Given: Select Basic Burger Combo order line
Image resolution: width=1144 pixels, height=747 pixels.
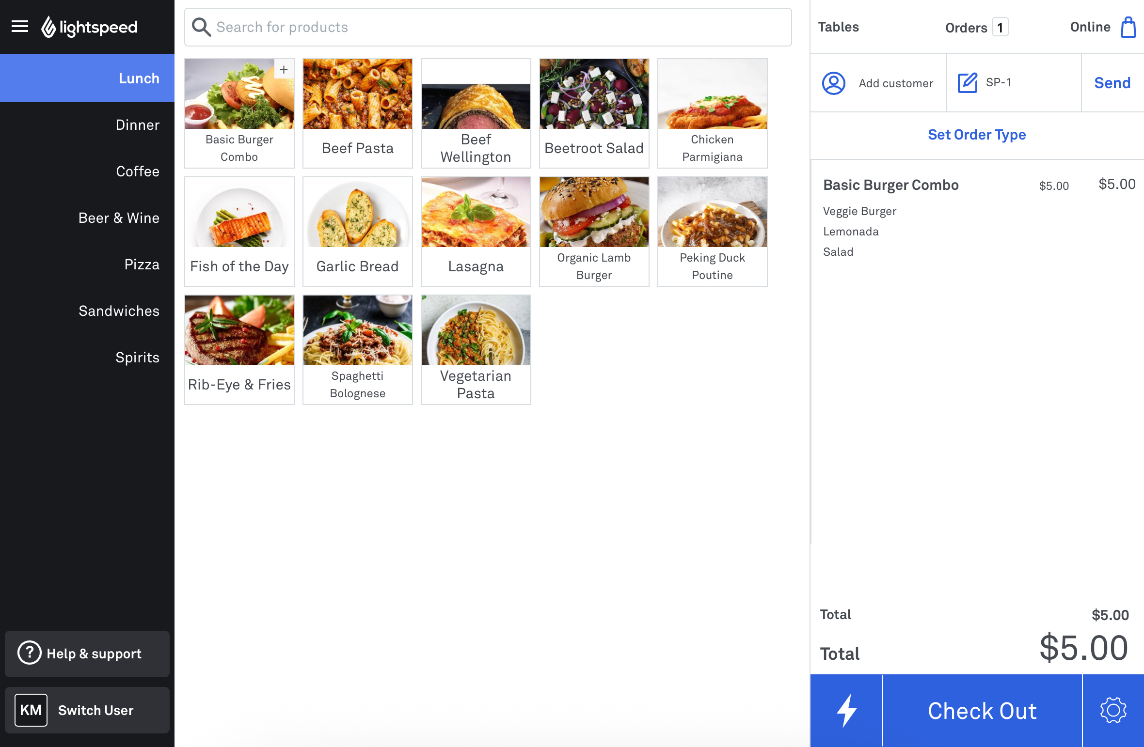Looking at the screenshot, I should 979,185.
